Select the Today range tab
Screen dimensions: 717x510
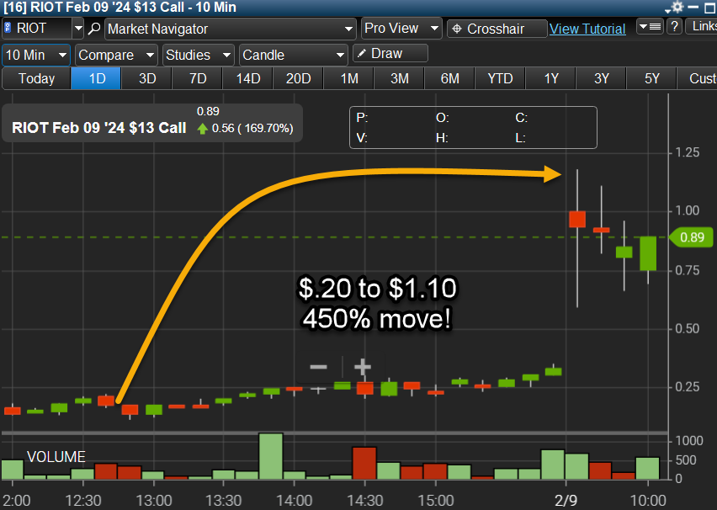click(36, 78)
